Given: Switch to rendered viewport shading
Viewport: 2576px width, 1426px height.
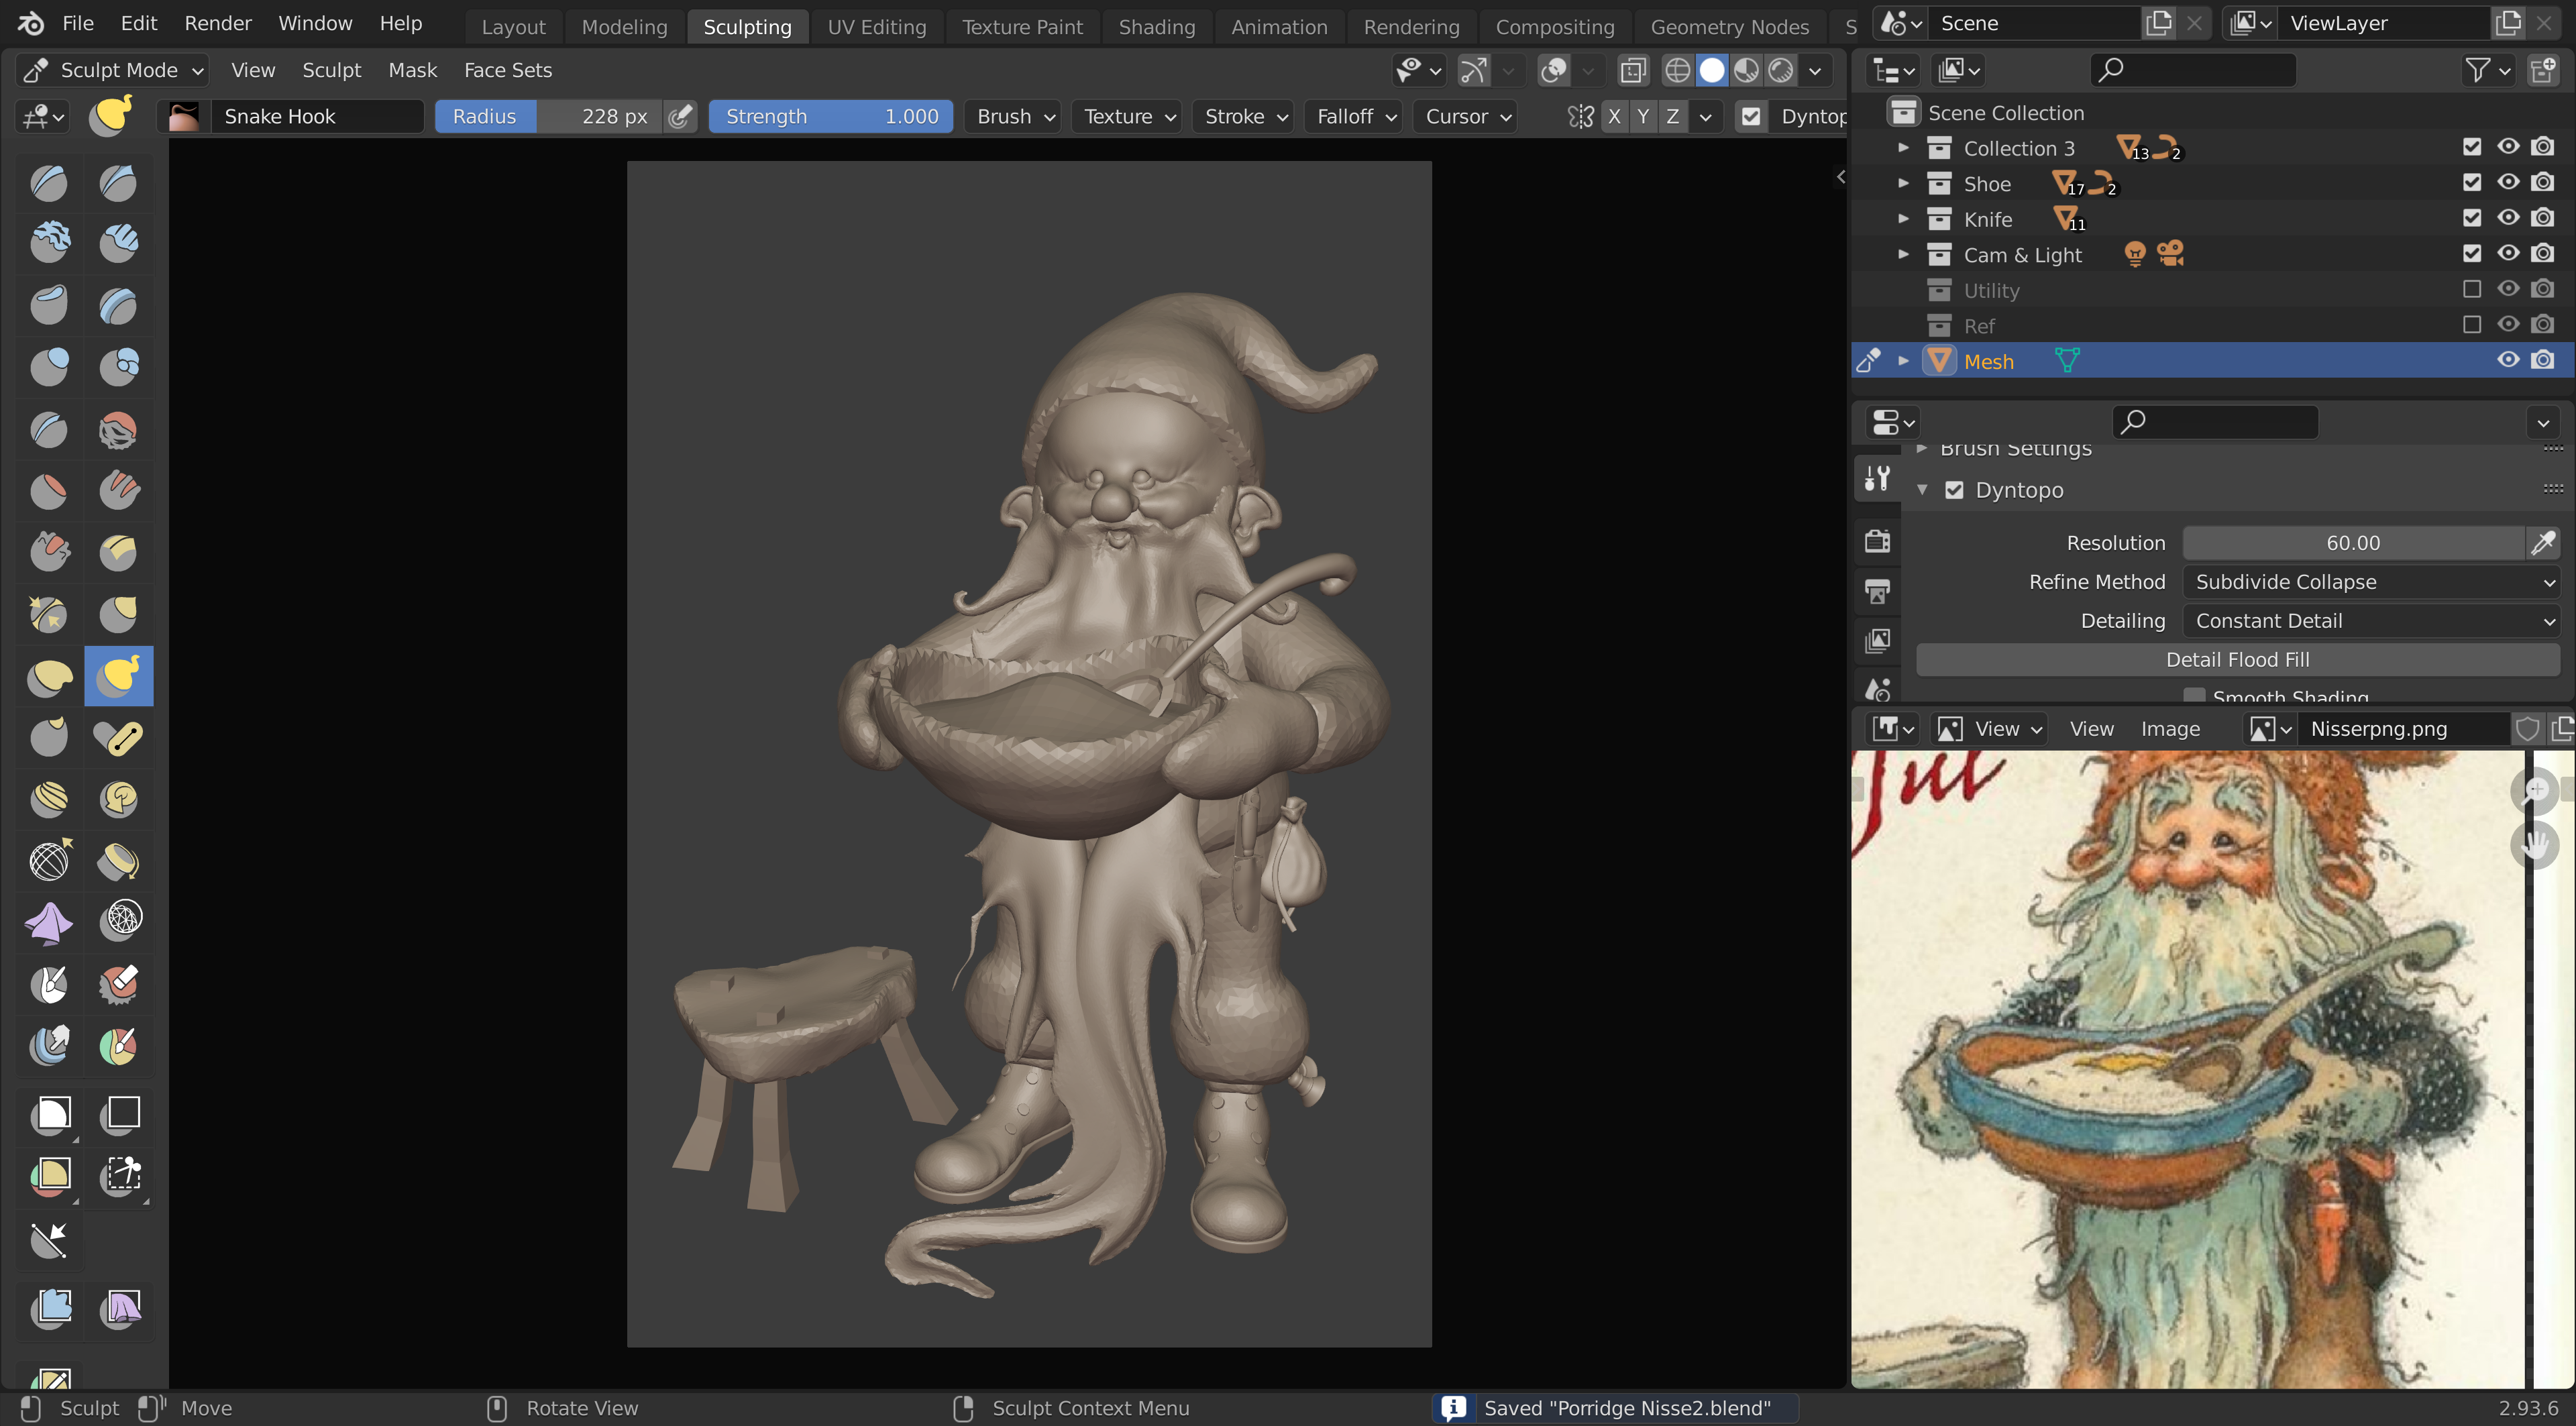Looking at the screenshot, I should tap(1781, 70).
